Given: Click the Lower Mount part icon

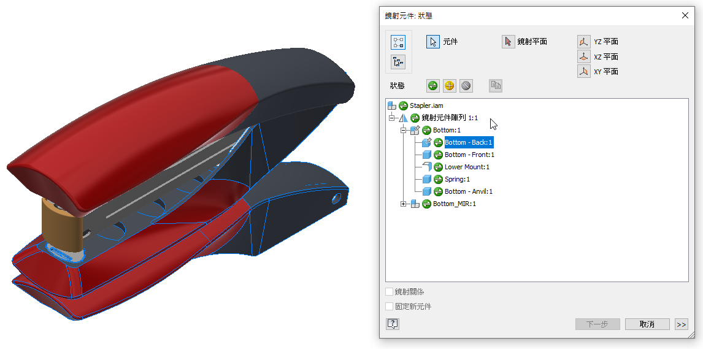Looking at the screenshot, I should point(427,167).
